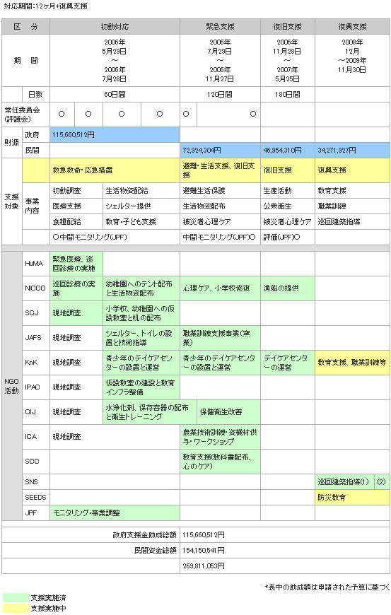
Task: Click the 民間資金総額 label
Action: click(x=156, y=550)
